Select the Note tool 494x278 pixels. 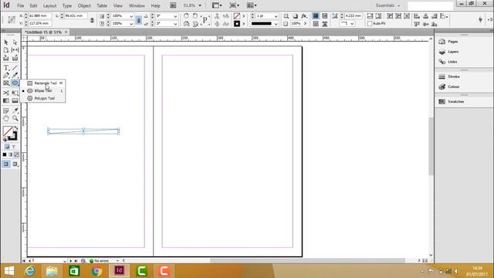(6, 110)
